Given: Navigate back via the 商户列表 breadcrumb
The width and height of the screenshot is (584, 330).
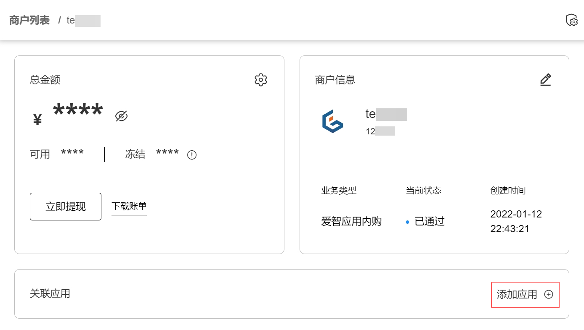Looking at the screenshot, I should (x=29, y=19).
